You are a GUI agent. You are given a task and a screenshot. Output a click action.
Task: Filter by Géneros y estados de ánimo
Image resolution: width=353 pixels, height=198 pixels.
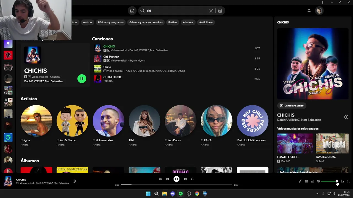pos(146,22)
